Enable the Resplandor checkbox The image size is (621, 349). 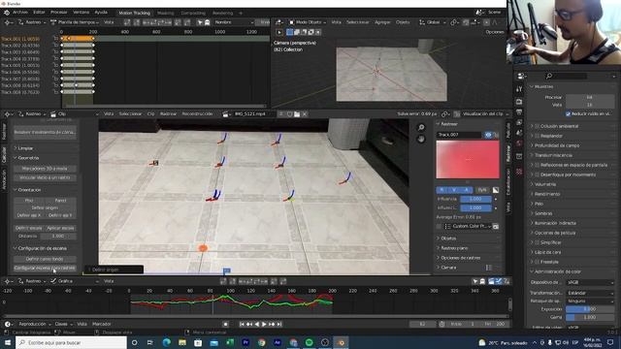coord(538,136)
